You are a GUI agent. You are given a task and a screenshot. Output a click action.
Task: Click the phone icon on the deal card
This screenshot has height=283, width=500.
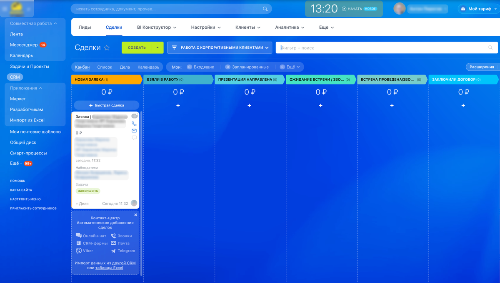(x=134, y=124)
